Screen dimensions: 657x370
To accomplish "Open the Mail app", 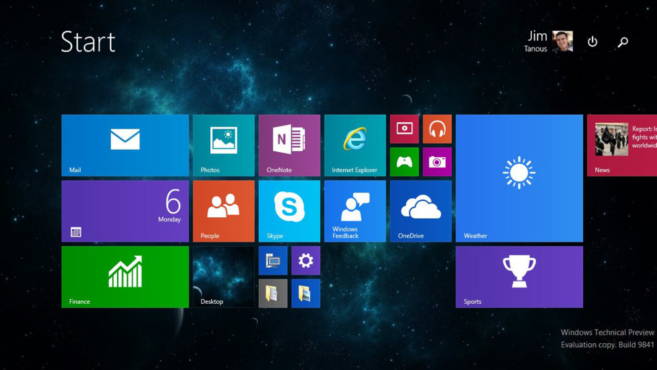I will pyautogui.click(x=124, y=145).
